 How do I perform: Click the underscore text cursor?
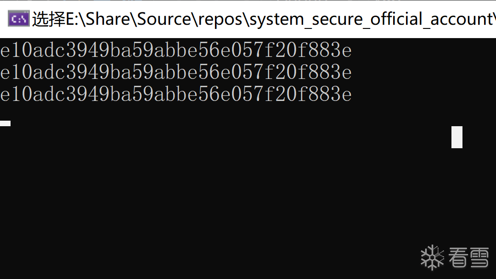[5, 123]
